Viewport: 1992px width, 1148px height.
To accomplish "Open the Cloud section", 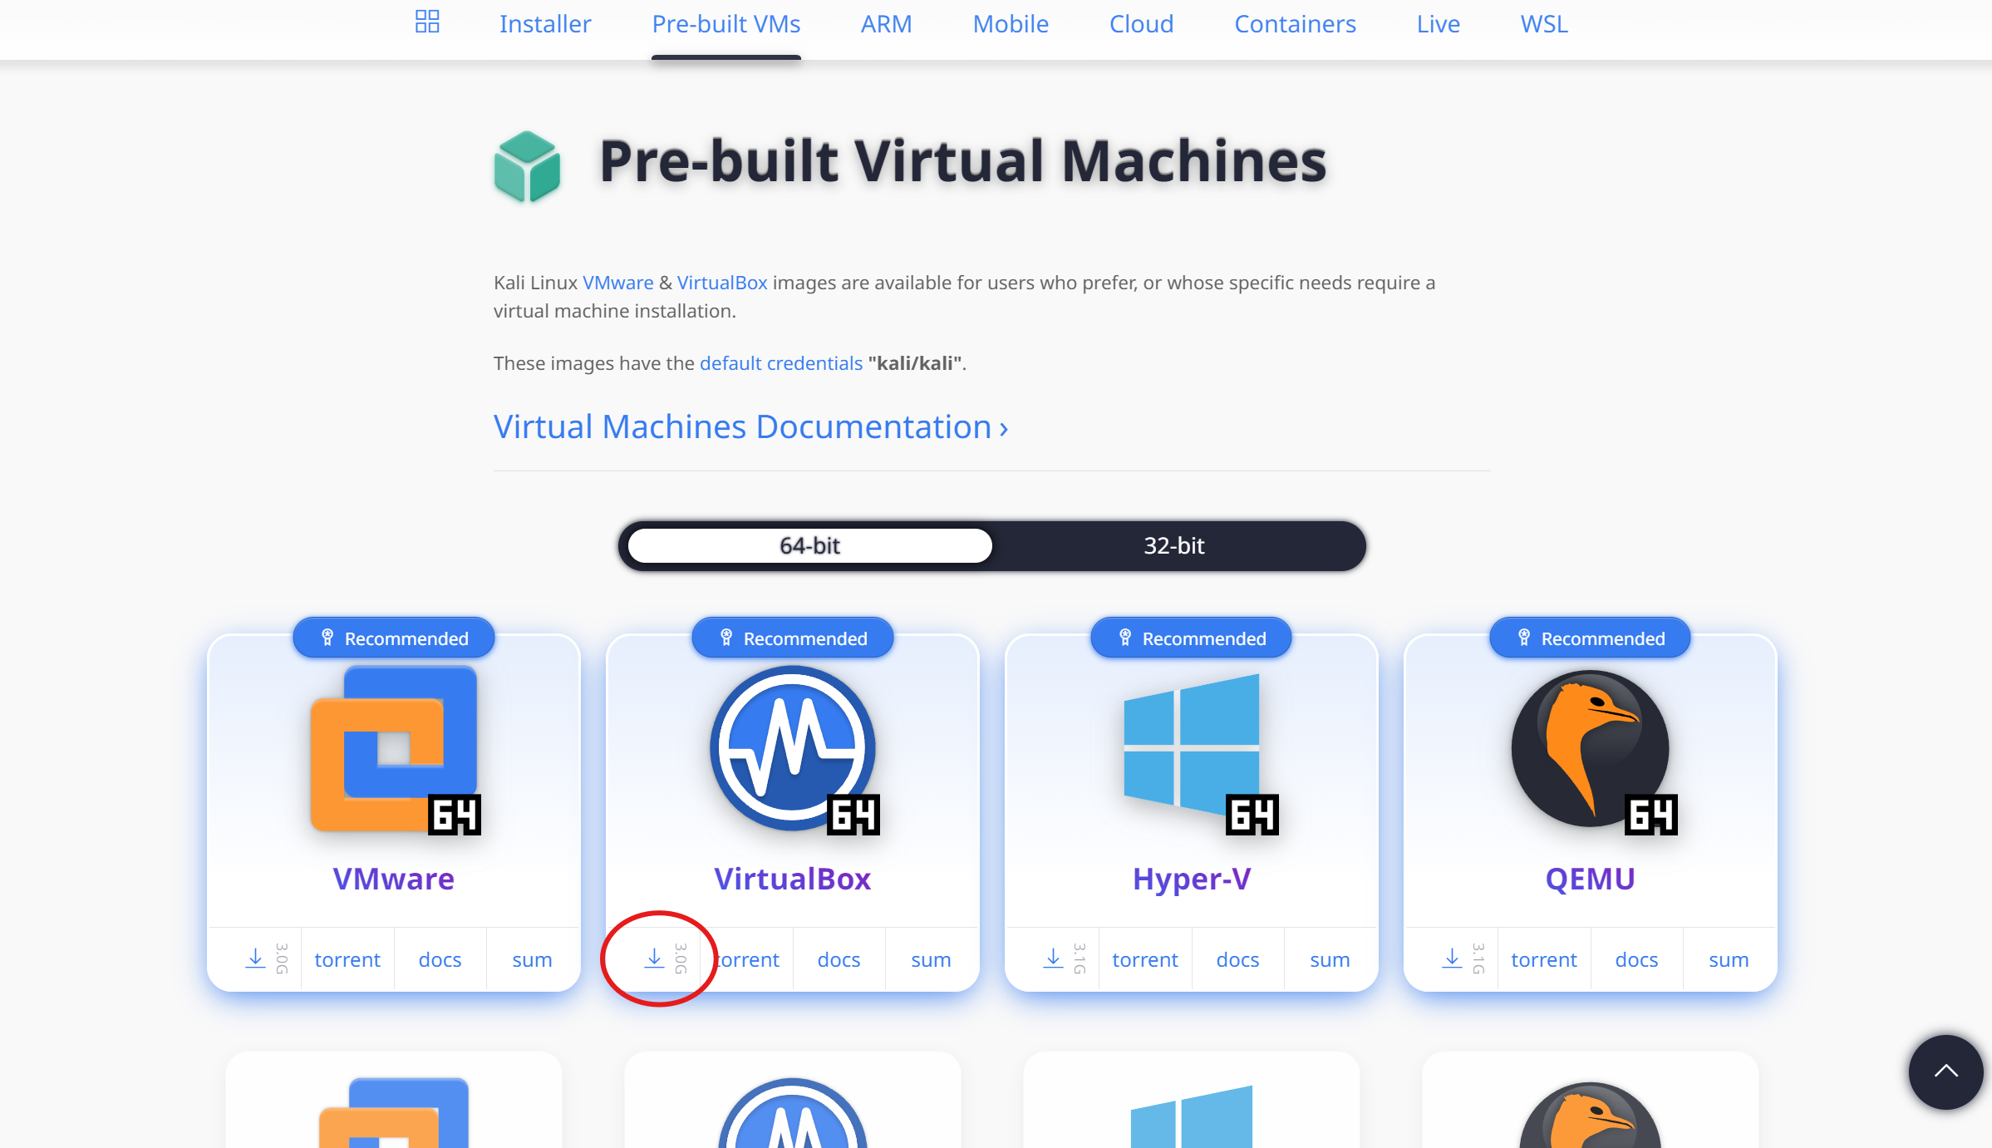I will [x=1140, y=24].
